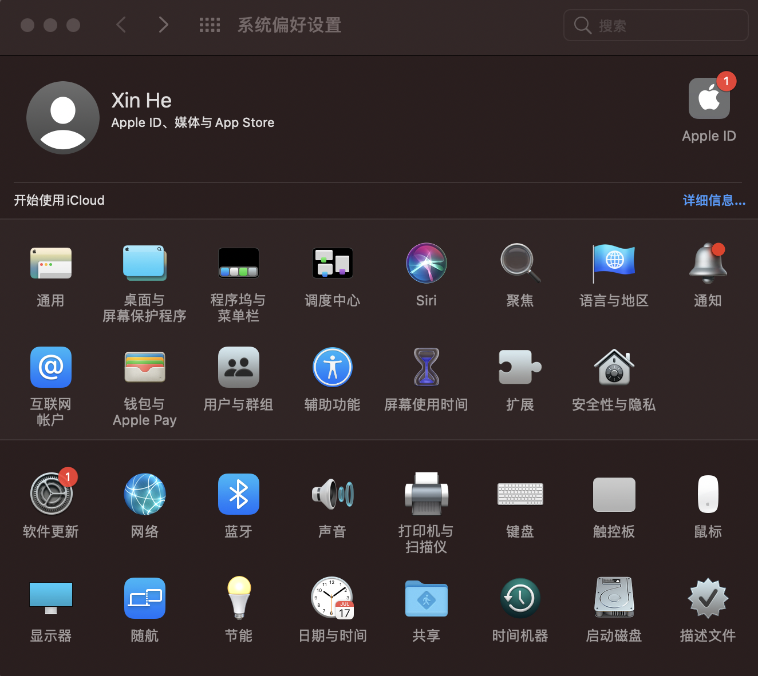758x676 pixels.
Task: Open 蓝牙 (Bluetooth) preferences
Action: 239,494
